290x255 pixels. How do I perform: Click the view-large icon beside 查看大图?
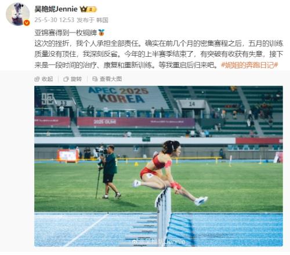pos(95,79)
